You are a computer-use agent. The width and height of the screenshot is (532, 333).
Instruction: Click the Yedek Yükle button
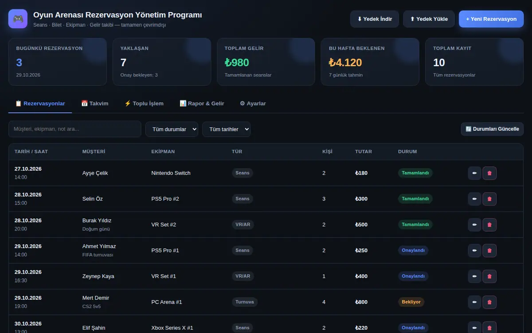click(429, 19)
